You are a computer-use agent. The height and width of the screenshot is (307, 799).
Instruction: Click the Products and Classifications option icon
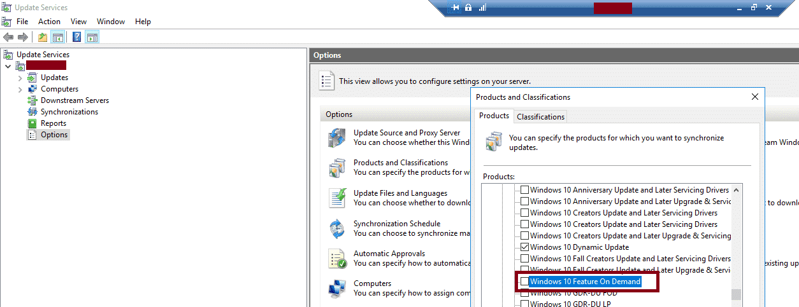coord(337,168)
